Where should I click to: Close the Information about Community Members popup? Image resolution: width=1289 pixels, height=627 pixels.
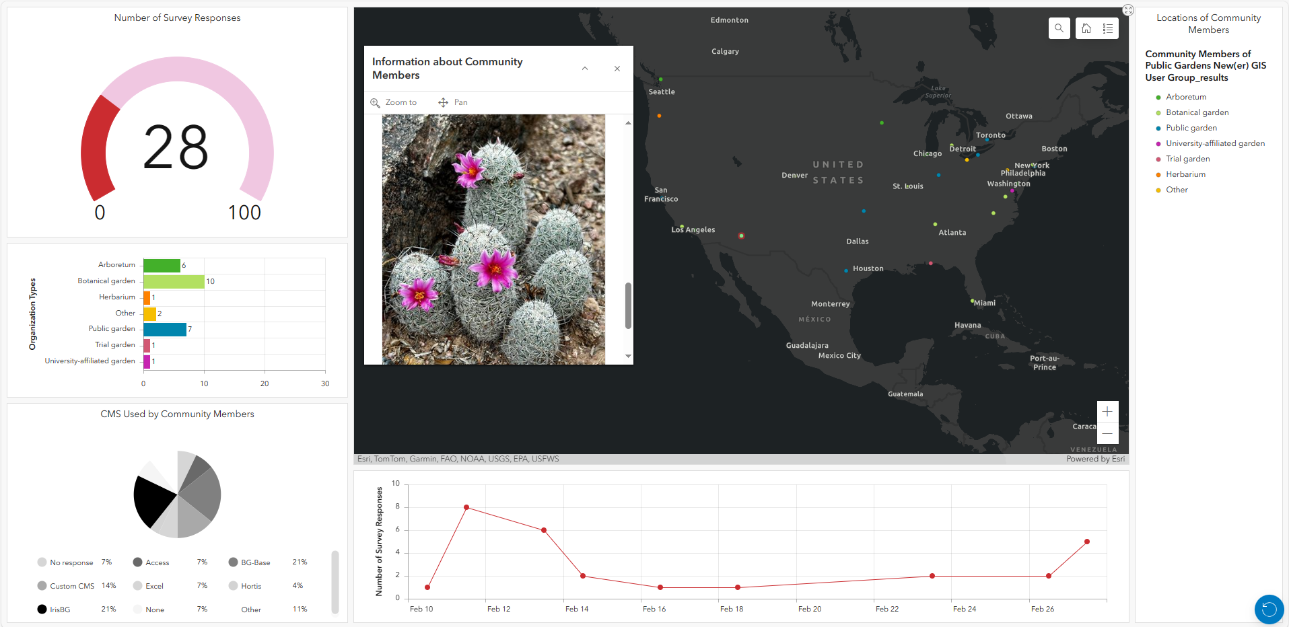click(617, 68)
